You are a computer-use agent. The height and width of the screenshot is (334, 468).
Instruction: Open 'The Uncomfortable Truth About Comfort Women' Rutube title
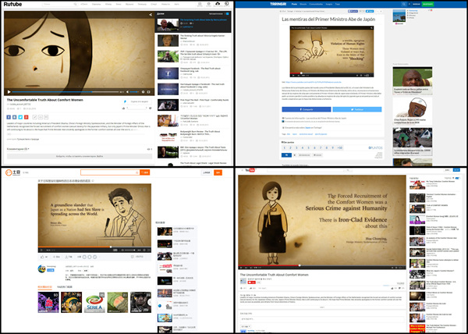[44, 100]
